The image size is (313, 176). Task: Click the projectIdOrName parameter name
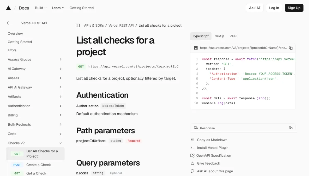(x=91, y=141)
